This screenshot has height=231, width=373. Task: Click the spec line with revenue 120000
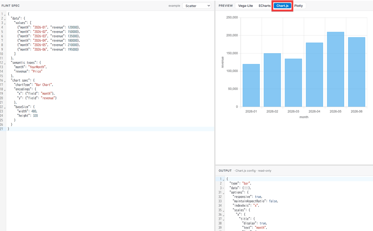(x=49, y=27)
